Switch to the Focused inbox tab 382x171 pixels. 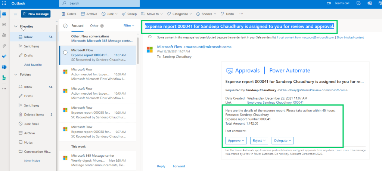(x=77, y=26)
